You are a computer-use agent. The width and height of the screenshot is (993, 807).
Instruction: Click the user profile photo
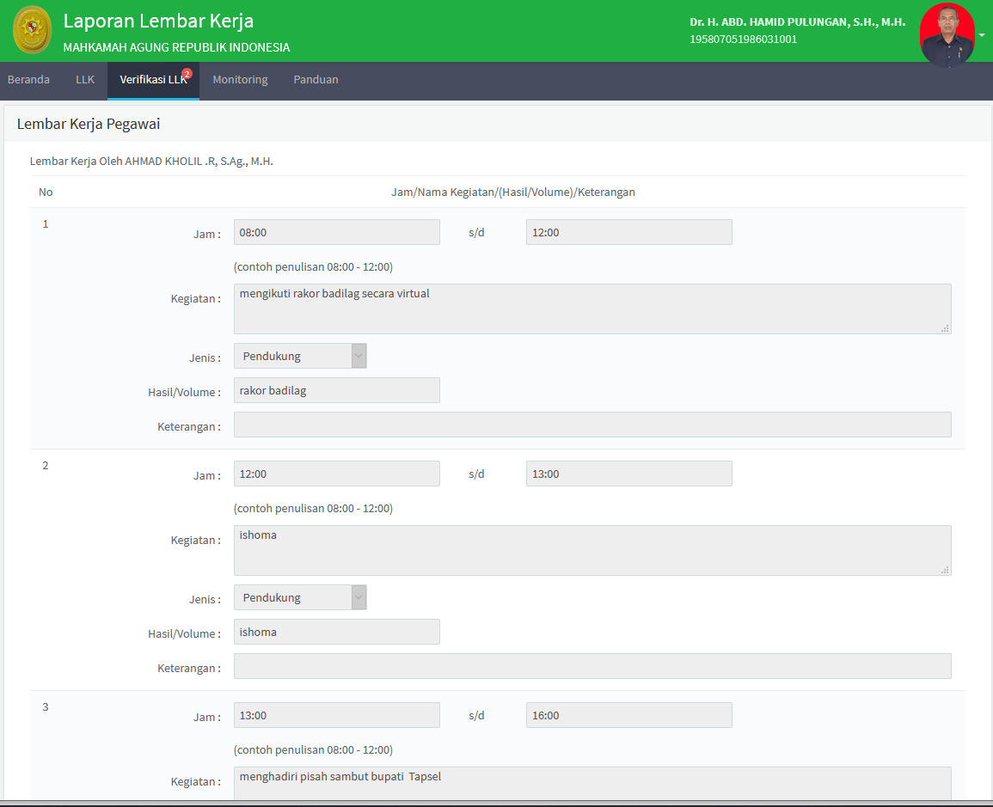click(x=947, y=34)
